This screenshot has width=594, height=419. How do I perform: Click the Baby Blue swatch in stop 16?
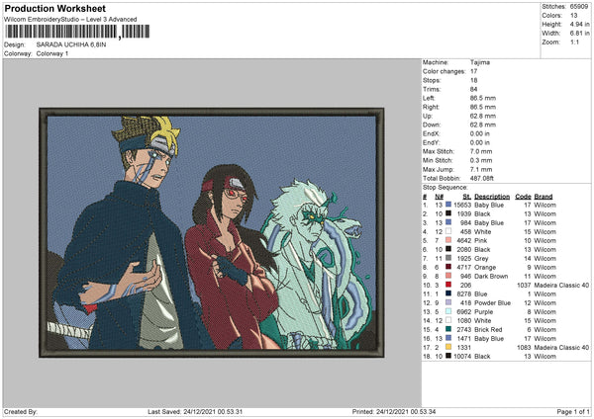point(448,338)
